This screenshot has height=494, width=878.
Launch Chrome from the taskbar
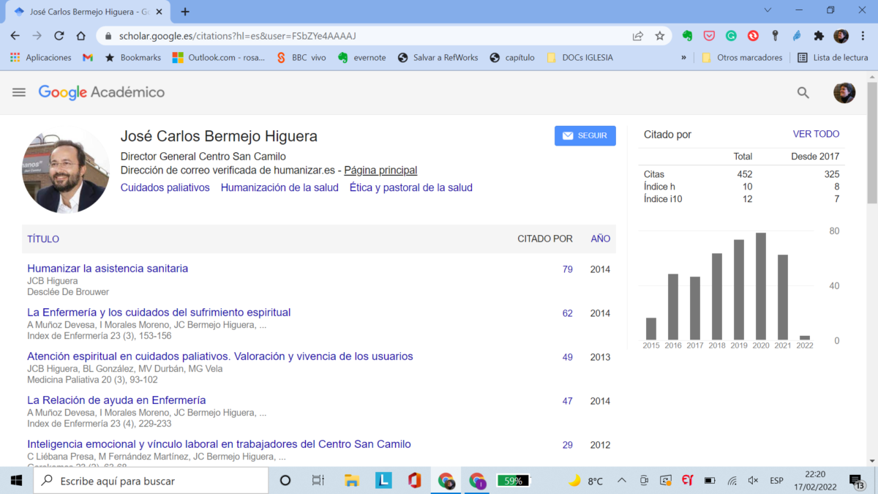pyautogui.click(x=446, y=480)
